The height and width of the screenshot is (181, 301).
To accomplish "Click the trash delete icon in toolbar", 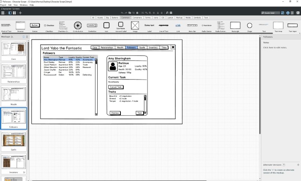I will coord(137,13).
